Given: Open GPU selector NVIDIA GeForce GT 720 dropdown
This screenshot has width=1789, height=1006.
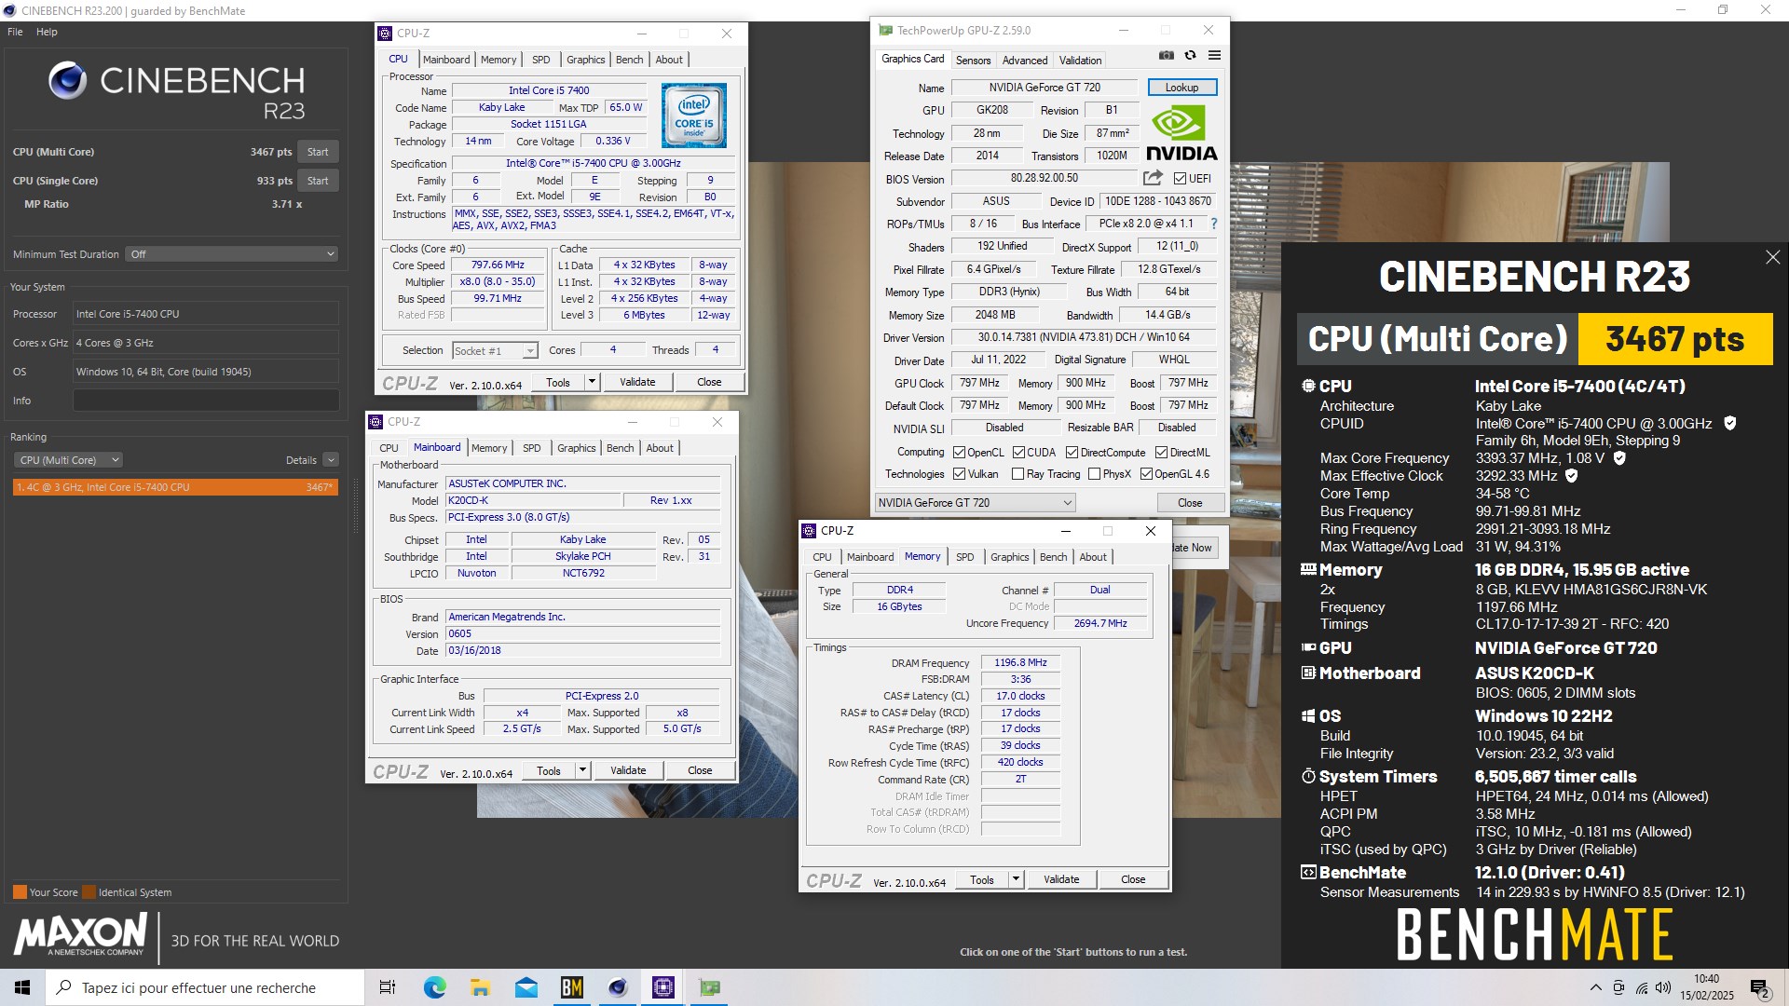Looking at the screenshot, I should (975, 503).
